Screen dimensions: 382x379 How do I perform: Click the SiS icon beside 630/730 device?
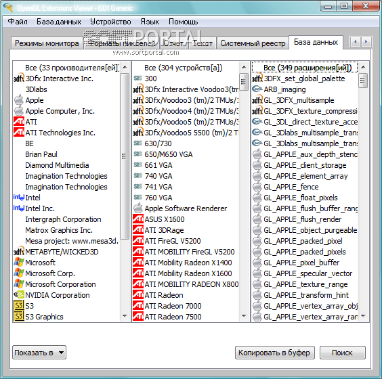pos(138,143)
